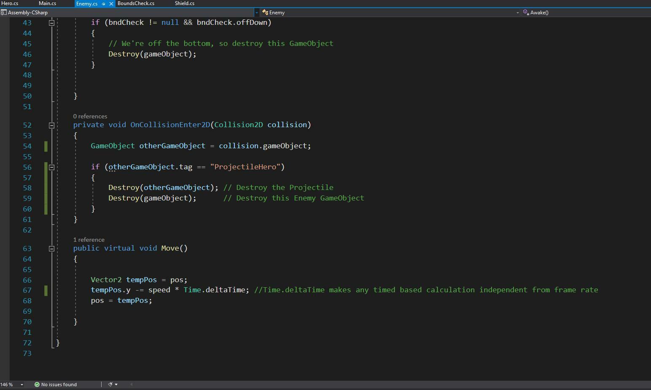Viewport: 651px width, 390px height.
Task: Collapse the OnCollisionEnter2D method block
Action: click(x=51, y=126)
